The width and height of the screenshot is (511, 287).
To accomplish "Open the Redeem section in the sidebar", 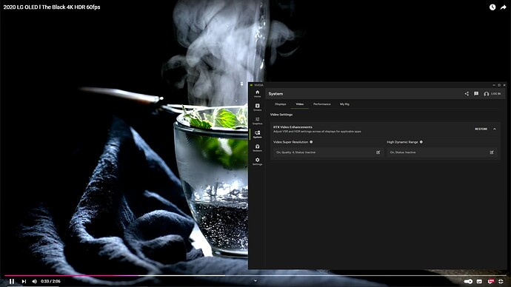I will 257,148.
